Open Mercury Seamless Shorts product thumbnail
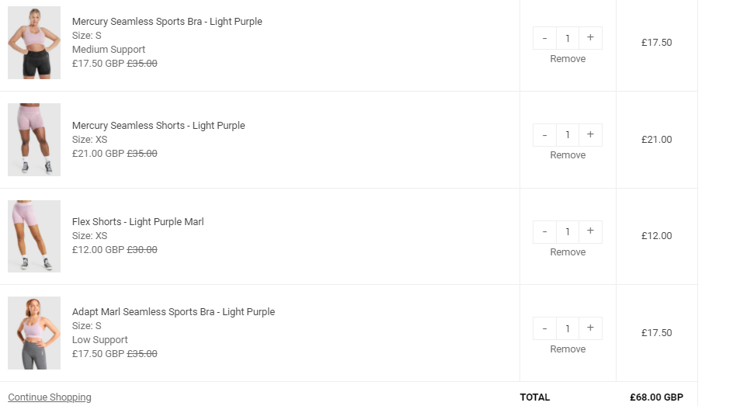Screen dimensions: 754x406 coord(34,140)
